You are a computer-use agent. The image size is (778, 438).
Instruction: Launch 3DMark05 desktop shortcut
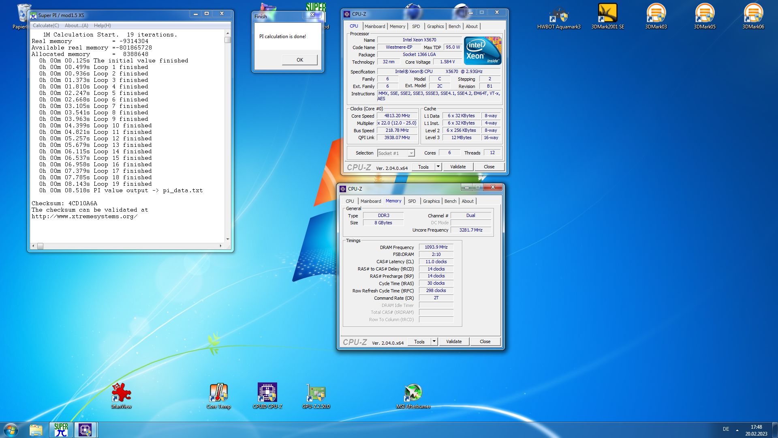pos(705,17)
